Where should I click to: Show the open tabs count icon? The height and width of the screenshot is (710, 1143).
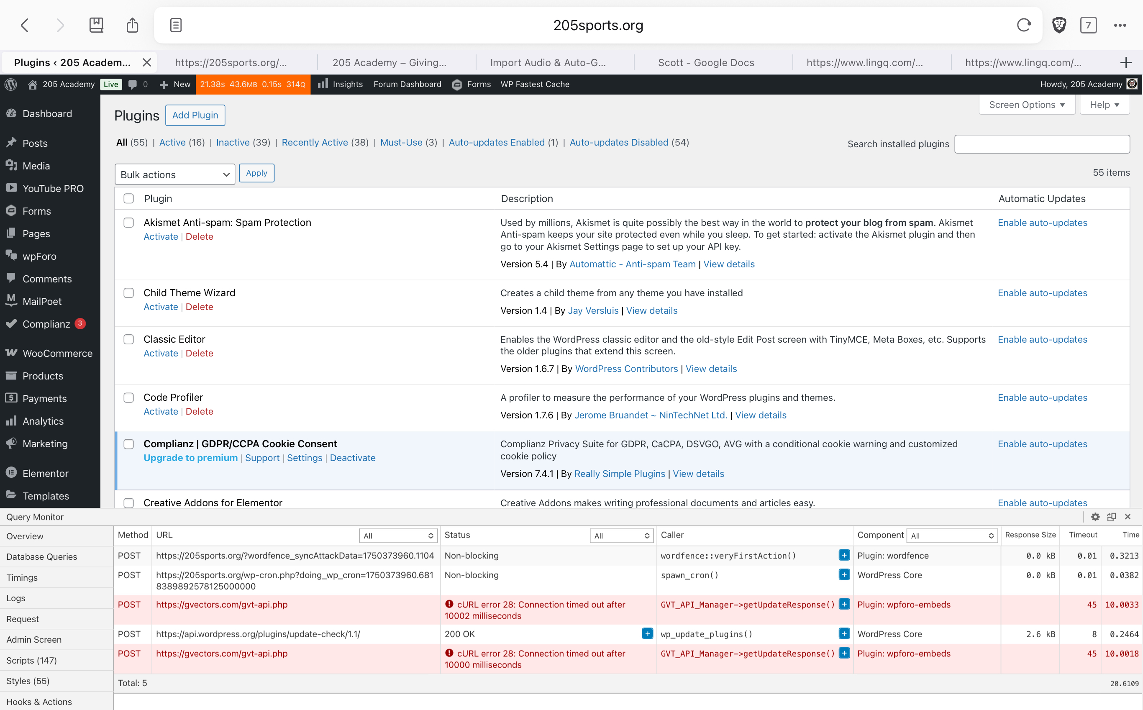(x=1088, y=25)
